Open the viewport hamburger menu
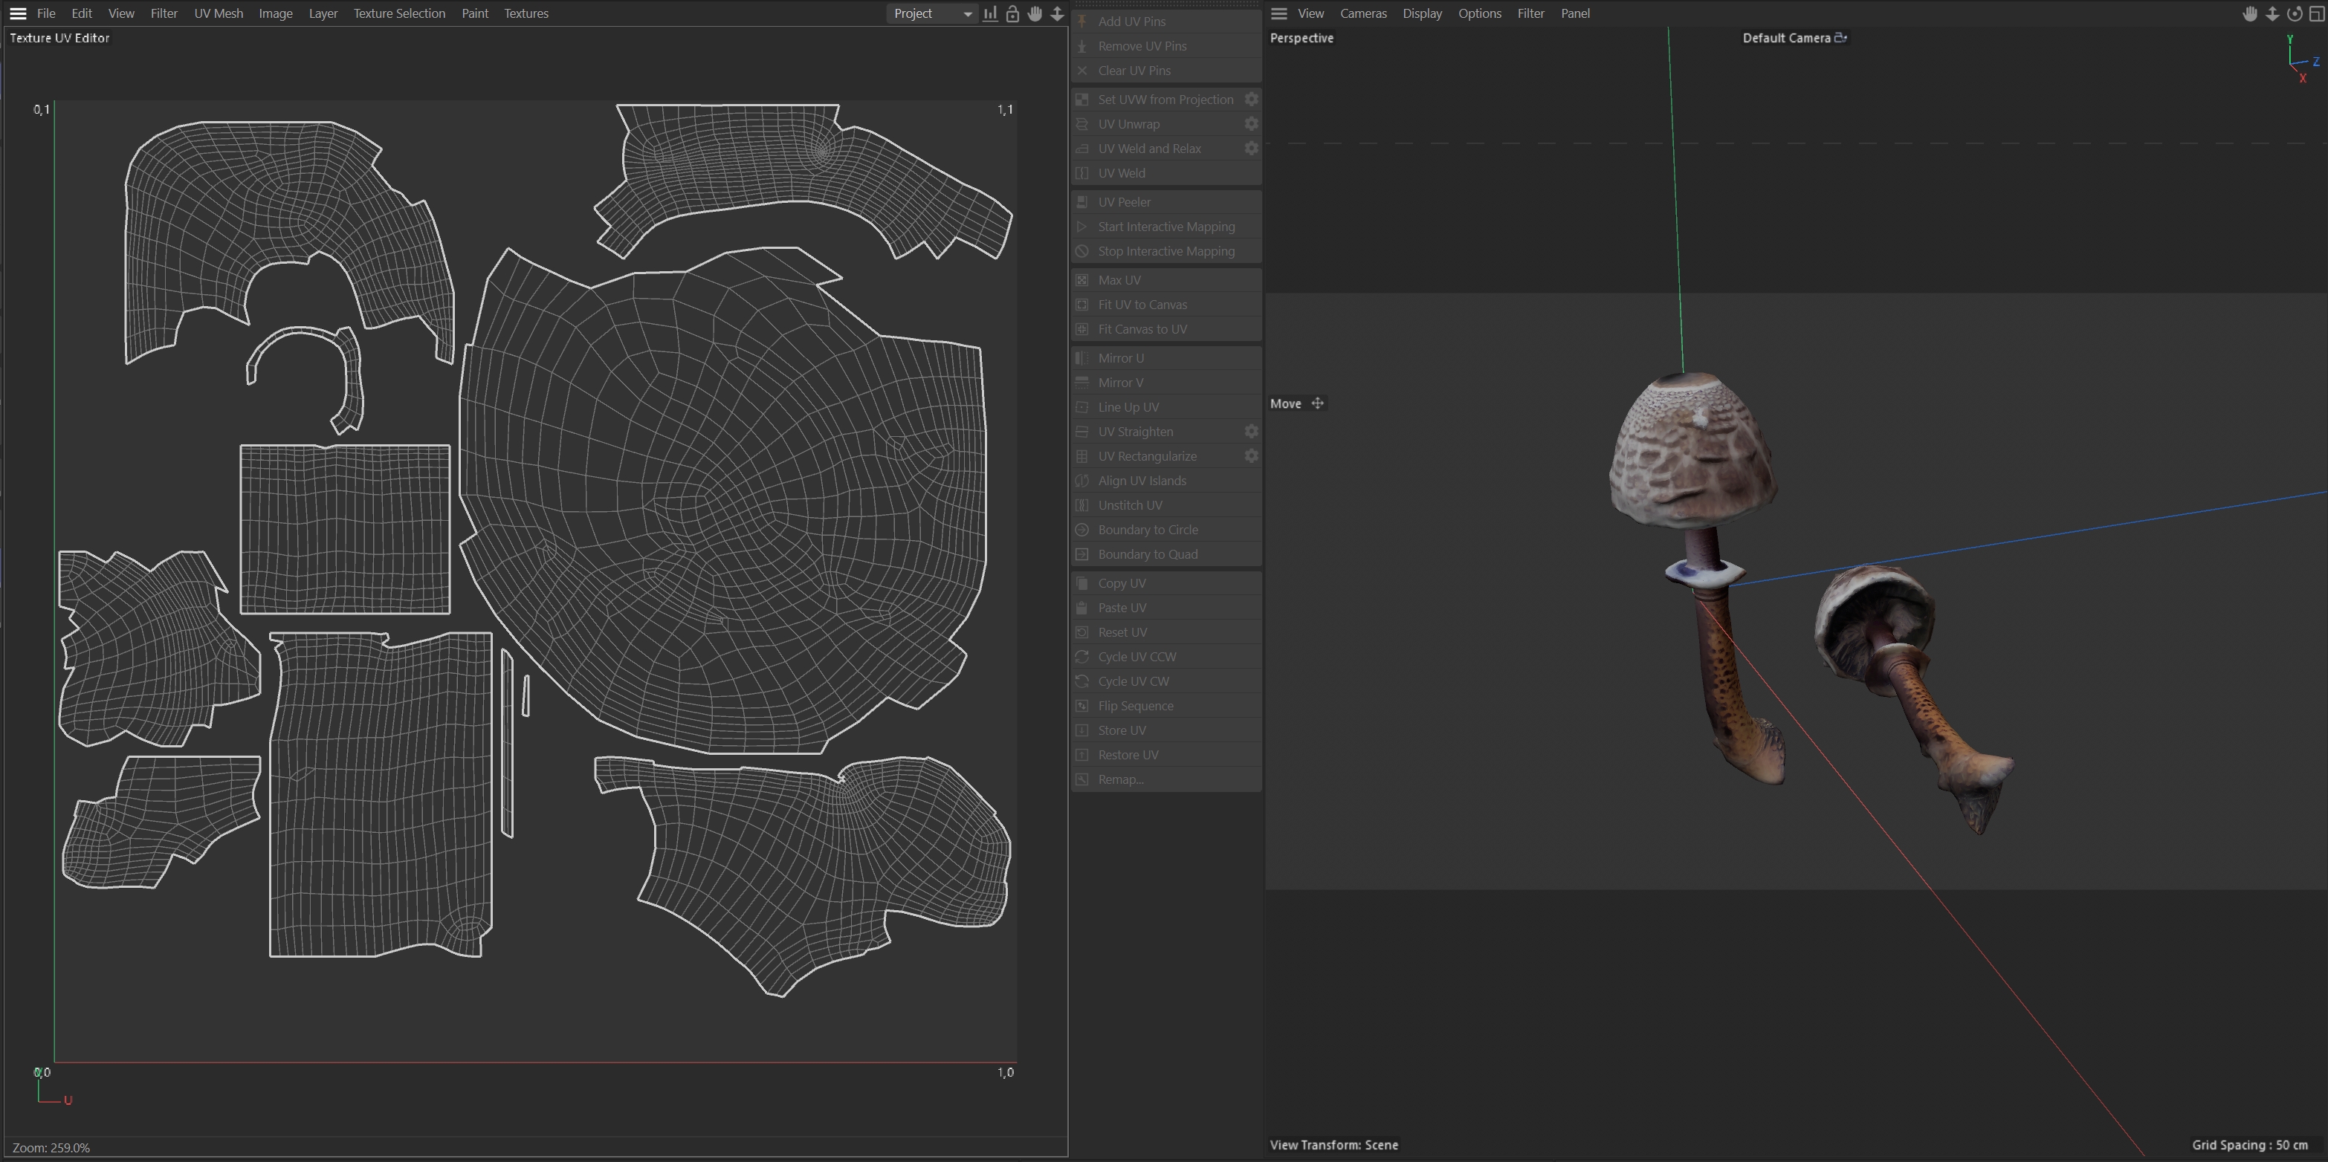 point(1278,13)
